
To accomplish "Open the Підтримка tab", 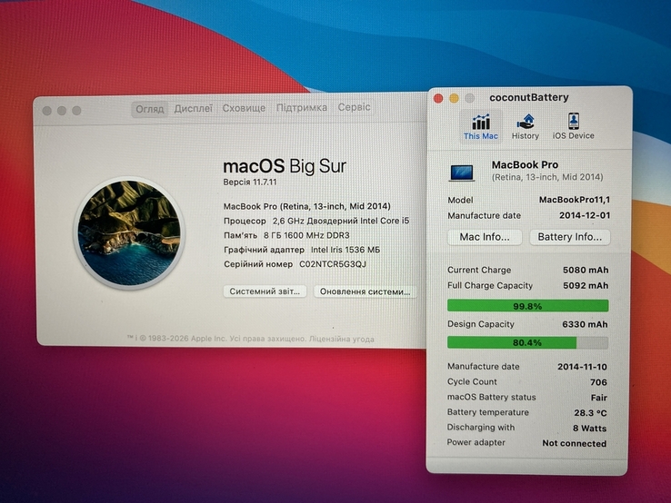I will point(302,108).
